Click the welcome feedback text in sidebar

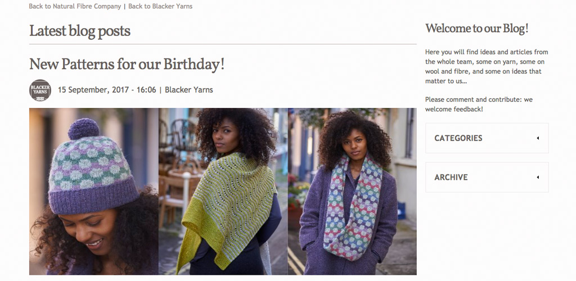pyautogui.click(x=454, y=109)
